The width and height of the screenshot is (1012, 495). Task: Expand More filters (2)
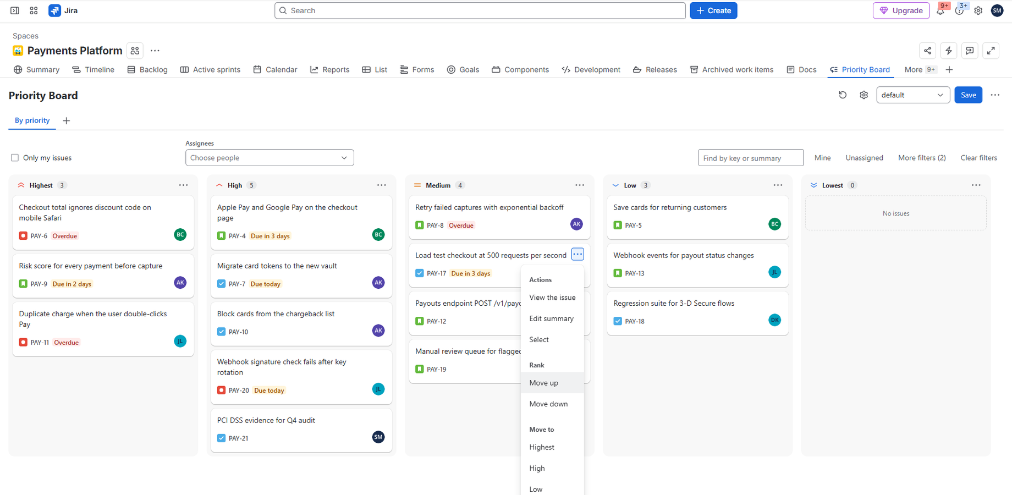(x=922, y=158)
